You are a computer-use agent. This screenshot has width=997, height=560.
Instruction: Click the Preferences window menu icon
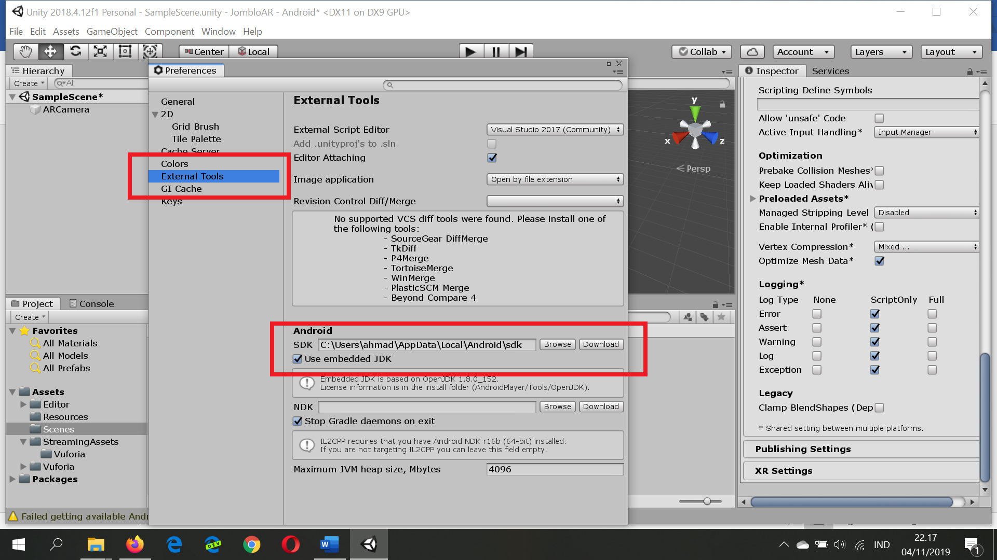click(x=618, y=72)
